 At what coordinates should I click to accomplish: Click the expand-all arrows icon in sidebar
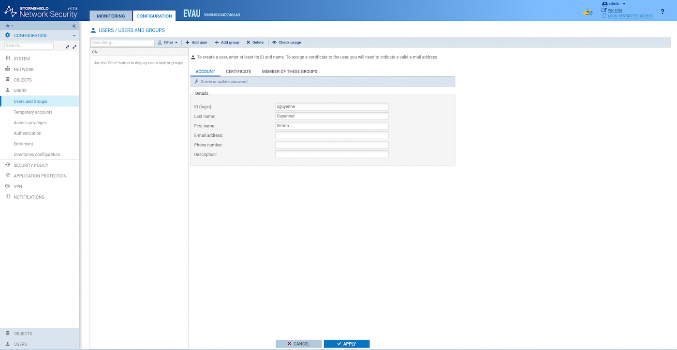pyautogui.click(x=74, y=46)
